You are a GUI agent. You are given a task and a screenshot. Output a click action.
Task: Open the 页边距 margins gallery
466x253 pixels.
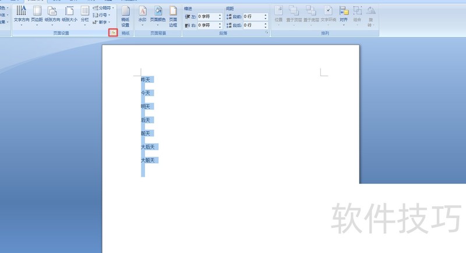37,16
